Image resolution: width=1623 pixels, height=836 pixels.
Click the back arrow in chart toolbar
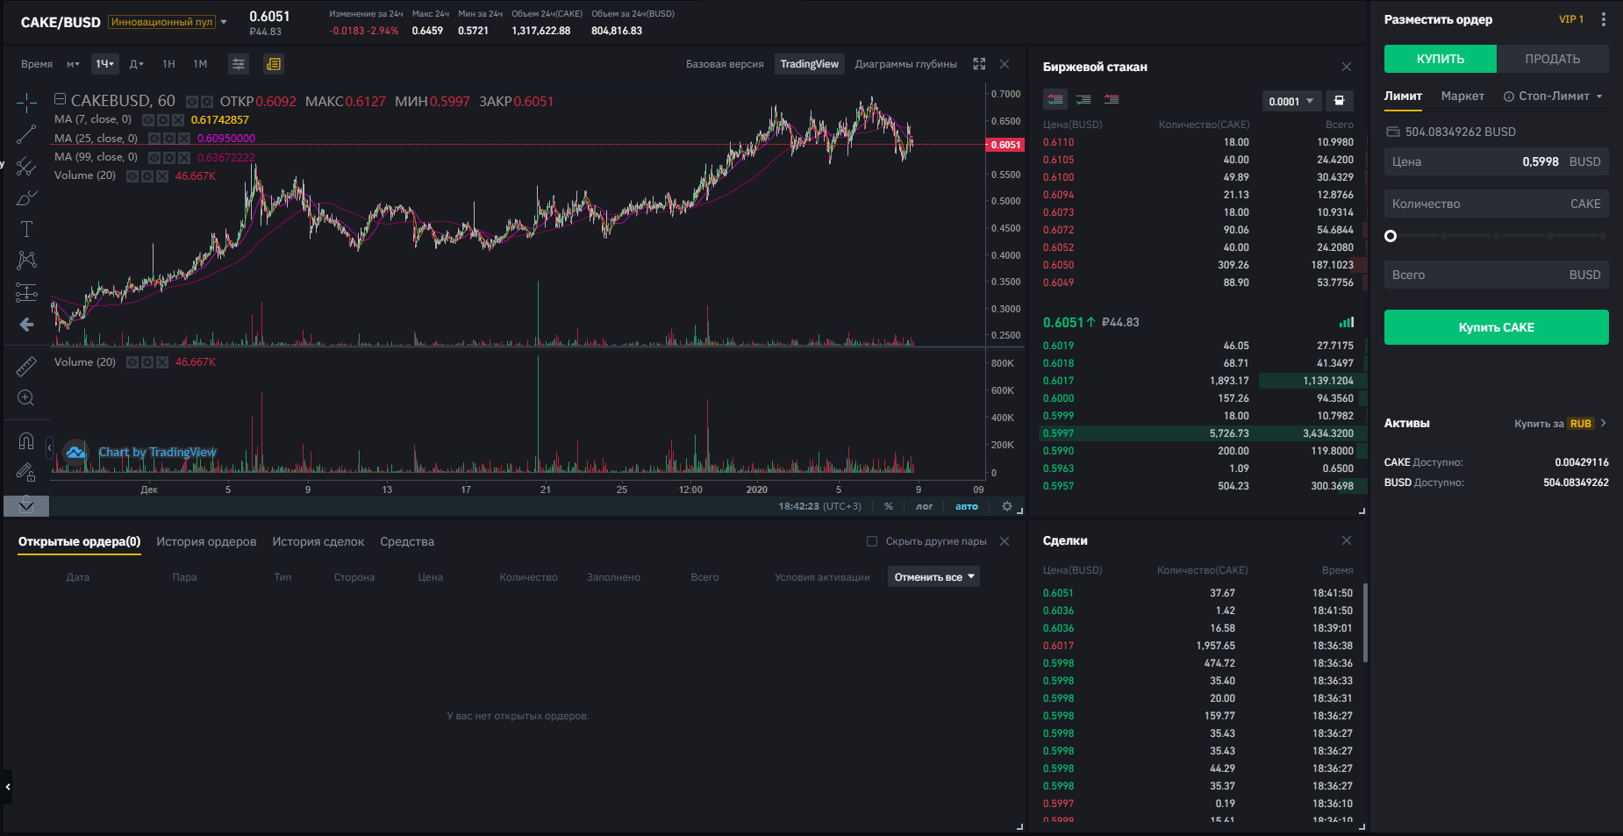26,325
